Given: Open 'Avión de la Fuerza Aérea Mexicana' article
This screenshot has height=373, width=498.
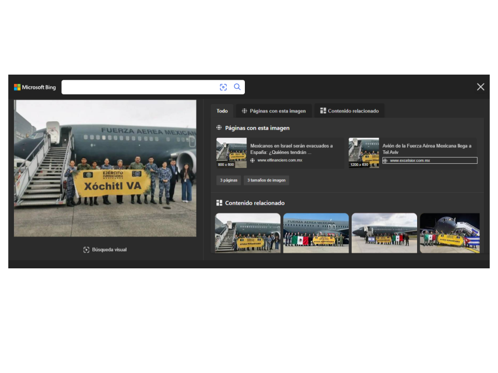Looking at the screenshot, I should [426, 149].
